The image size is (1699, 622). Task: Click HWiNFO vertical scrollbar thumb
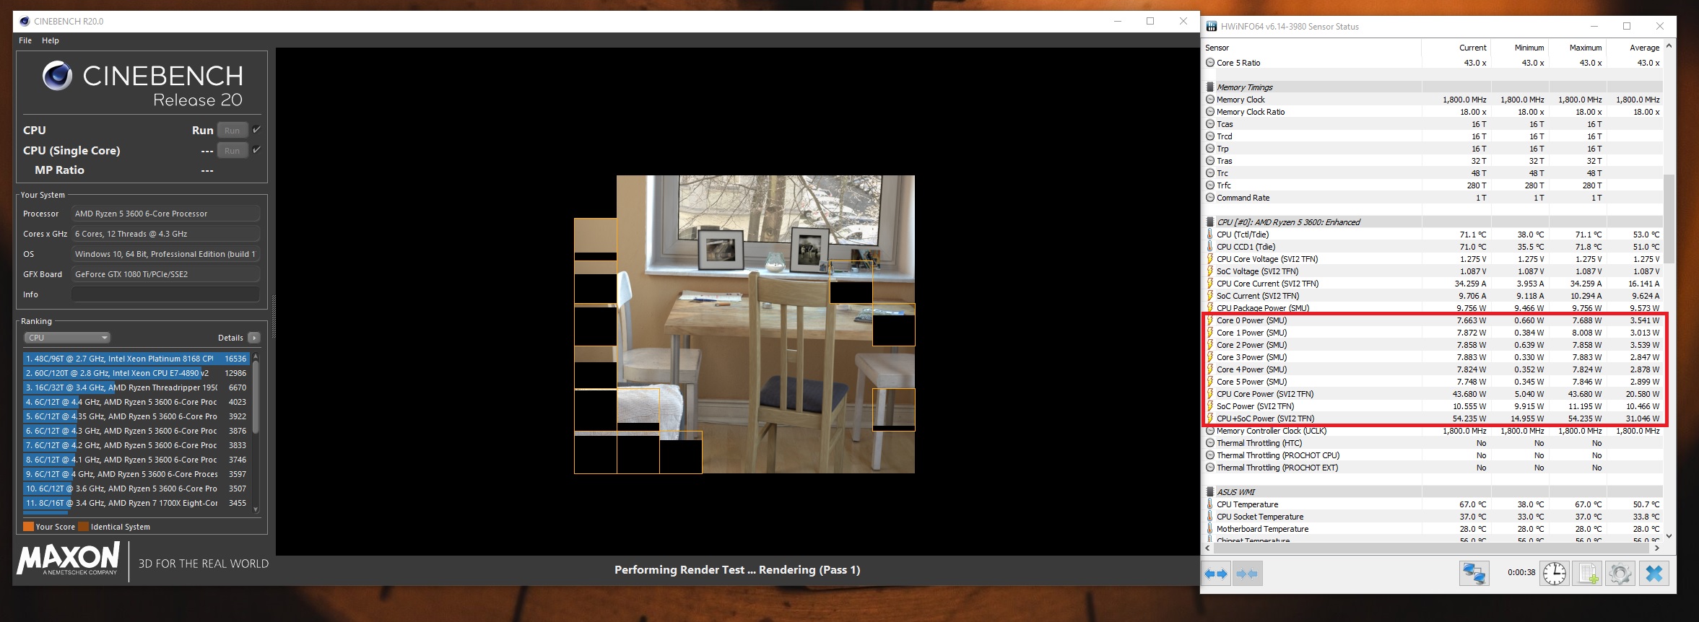[x=1669, y=219]
